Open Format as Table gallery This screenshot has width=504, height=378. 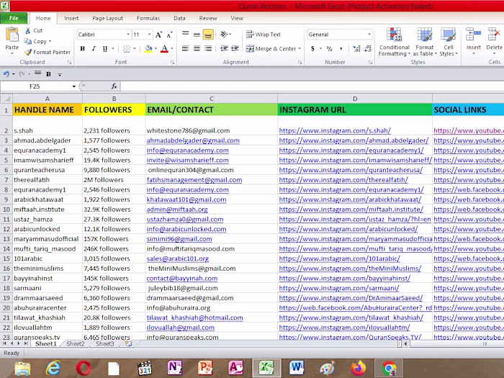[x=425, y=42]
